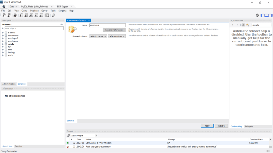Screen dimensions: 273x153
Task: Click the Rename References button
Action: (x=114, y=30)
